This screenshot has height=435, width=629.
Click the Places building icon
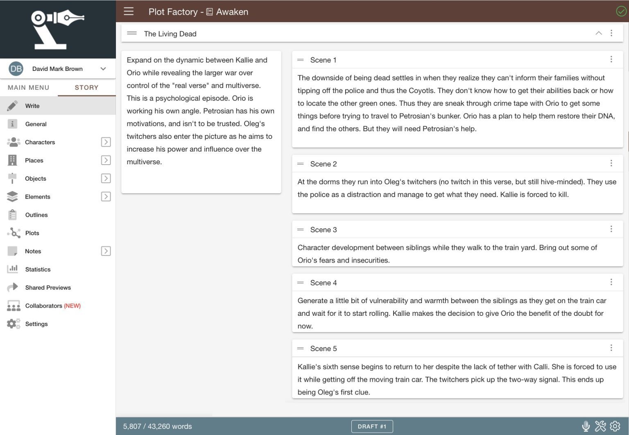coord(13,160)
